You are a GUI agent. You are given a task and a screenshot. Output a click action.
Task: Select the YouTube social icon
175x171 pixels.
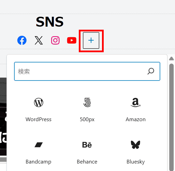[72, 40]
